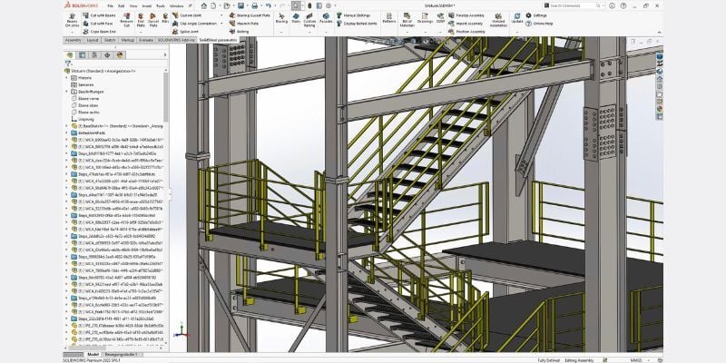Click the Ribs tool
Image resolution: width=726 pixels, height=363 pixels.
click(165, 18)
